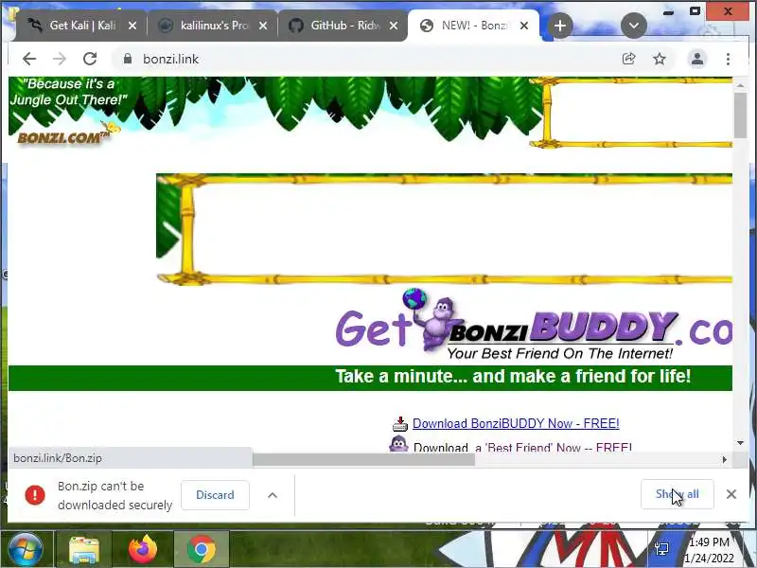757x568 pixels.
Task: Open the Windows Start menu
Action: pyautogui.click(x=25, y=549)
